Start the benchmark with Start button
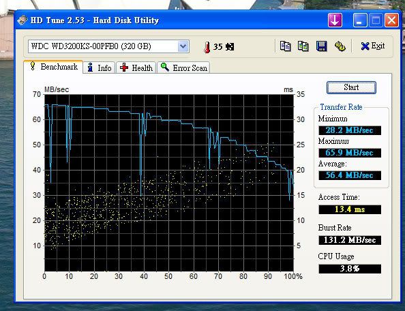The width and height of the screenshot is (405, 311). [351, 87]
